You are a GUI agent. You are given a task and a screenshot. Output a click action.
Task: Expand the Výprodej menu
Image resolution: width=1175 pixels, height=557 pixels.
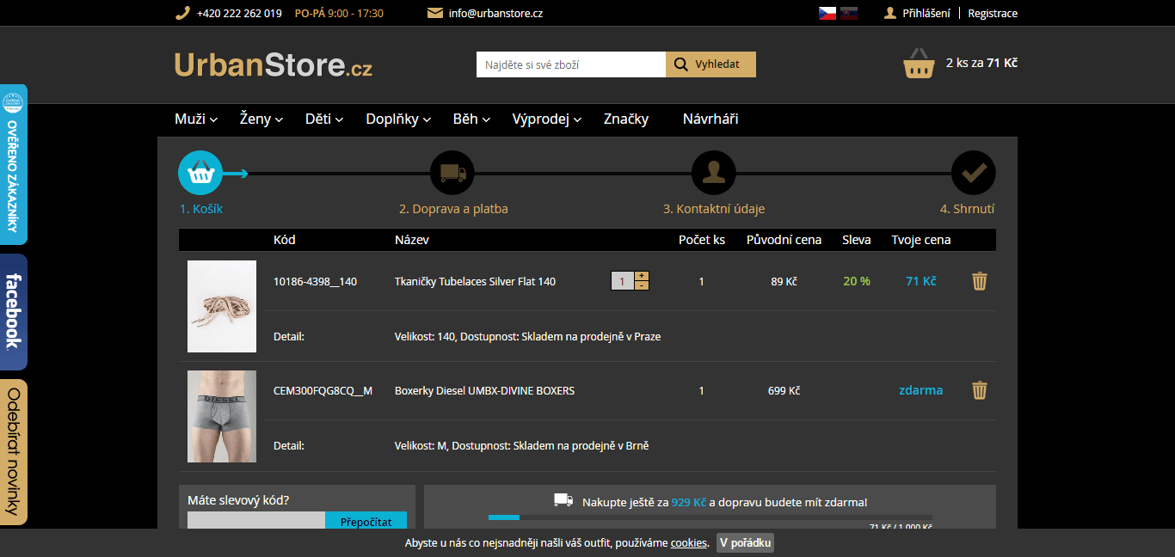click(547, 119)
